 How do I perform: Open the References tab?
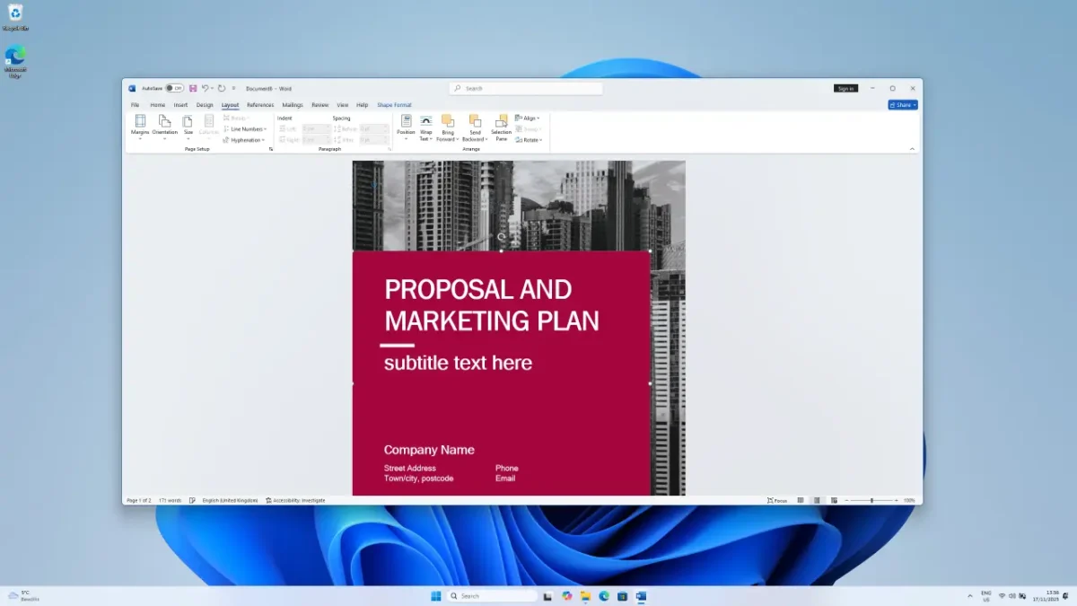260,105
